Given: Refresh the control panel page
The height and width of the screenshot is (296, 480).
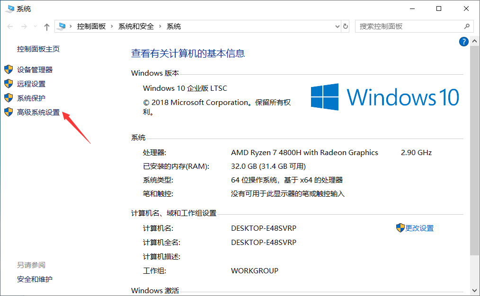Looking at the screenshot, I should click(346, 26).
